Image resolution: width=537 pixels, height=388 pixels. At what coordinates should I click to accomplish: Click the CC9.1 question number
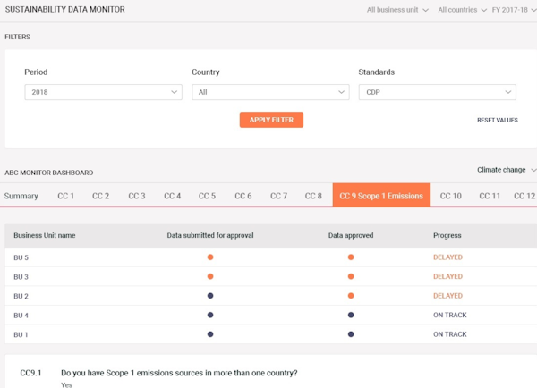click(x=30, y=373)
